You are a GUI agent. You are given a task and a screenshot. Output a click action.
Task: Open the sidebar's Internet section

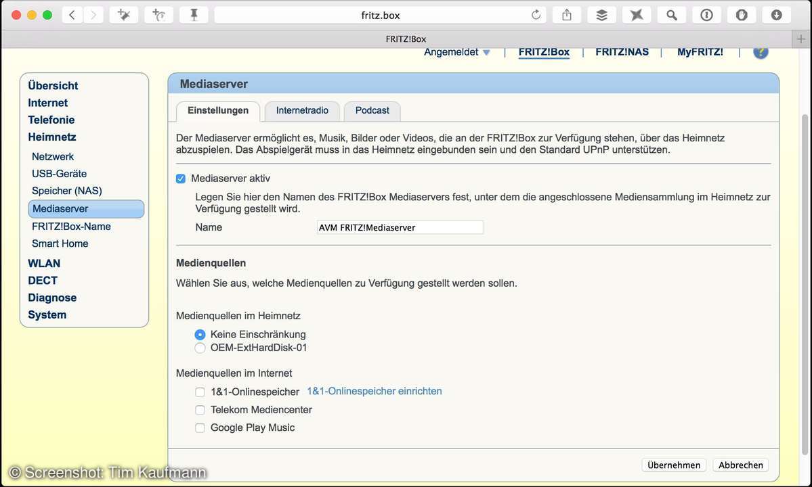click(47, 103)
